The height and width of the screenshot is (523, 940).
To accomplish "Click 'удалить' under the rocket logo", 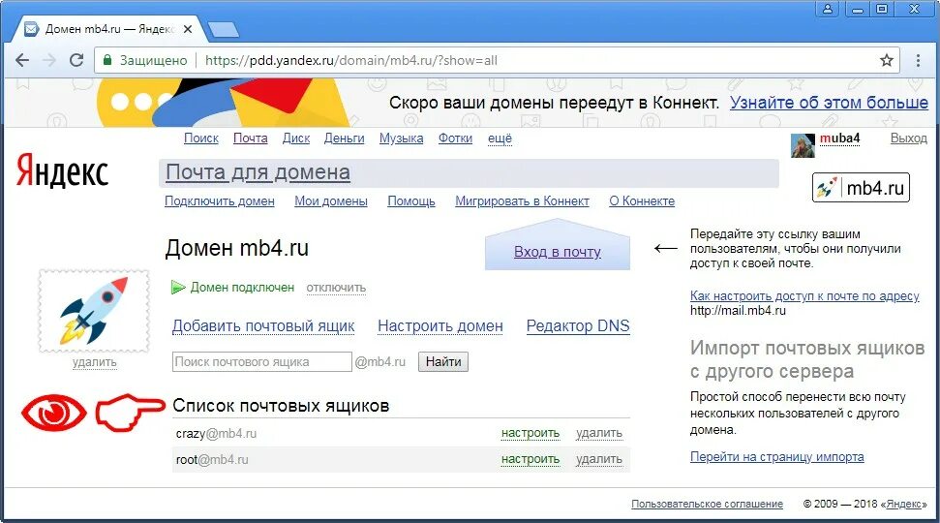I will 95,362.
